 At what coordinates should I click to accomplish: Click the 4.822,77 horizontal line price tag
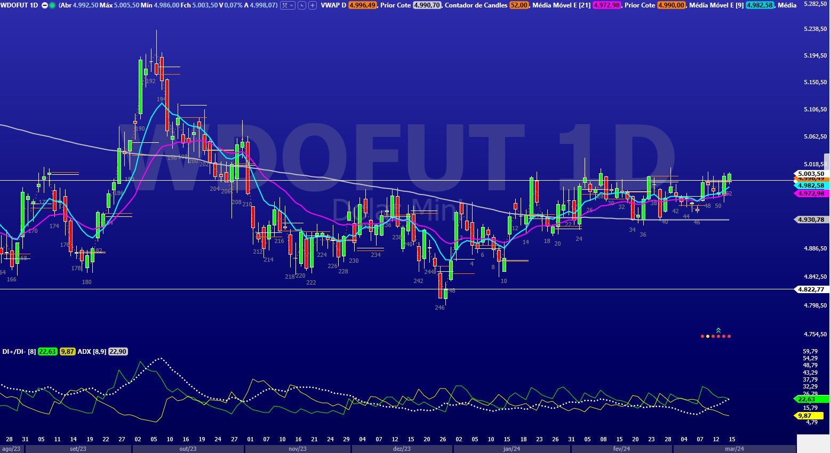point(811,289)
